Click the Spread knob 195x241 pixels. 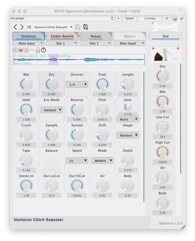(77, 135)
